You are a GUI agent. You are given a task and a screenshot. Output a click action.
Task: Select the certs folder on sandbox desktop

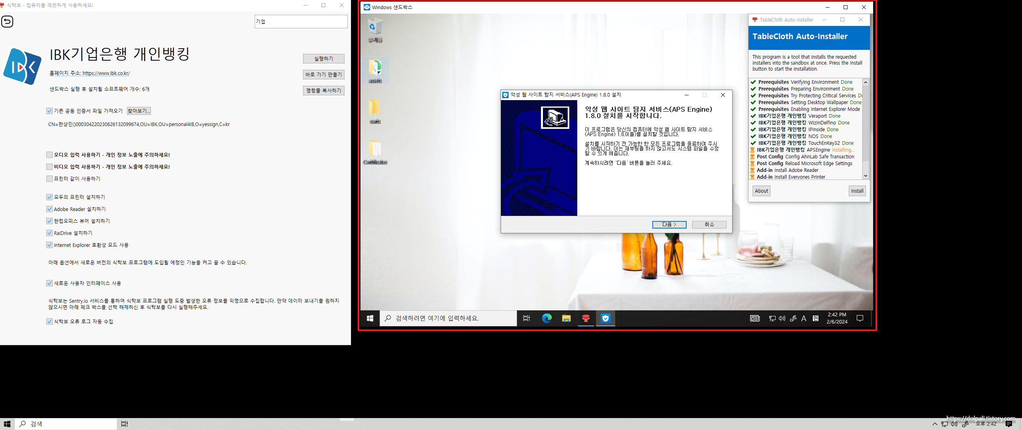tap(375, 111)
